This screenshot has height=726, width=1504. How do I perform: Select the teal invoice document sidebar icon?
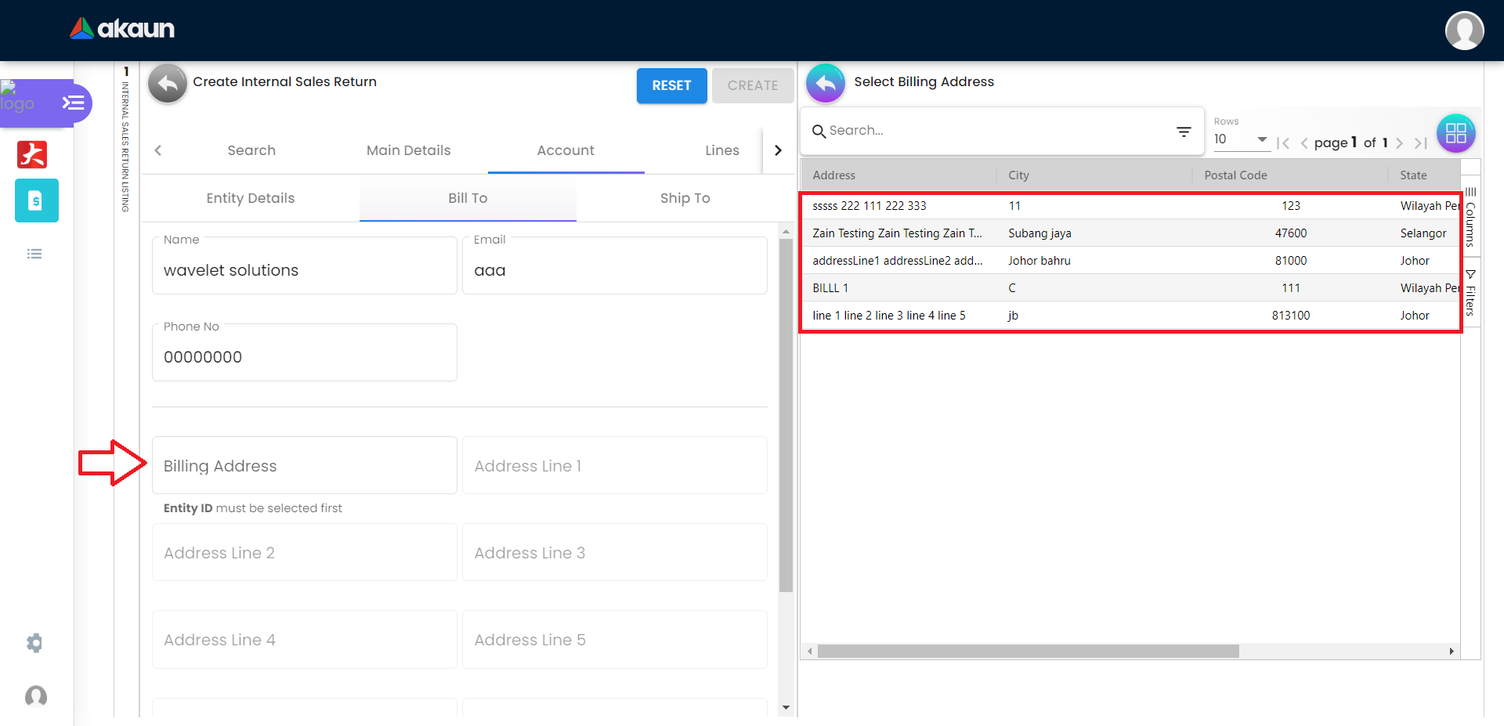[36, 200]
